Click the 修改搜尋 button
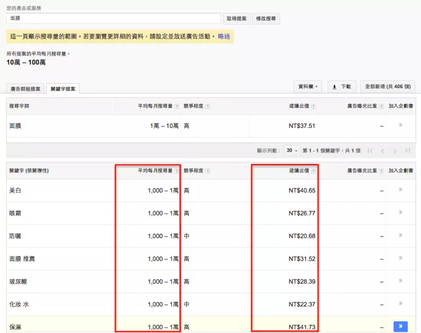The width and height of the screenshot is (421, 333). point(266,19)
